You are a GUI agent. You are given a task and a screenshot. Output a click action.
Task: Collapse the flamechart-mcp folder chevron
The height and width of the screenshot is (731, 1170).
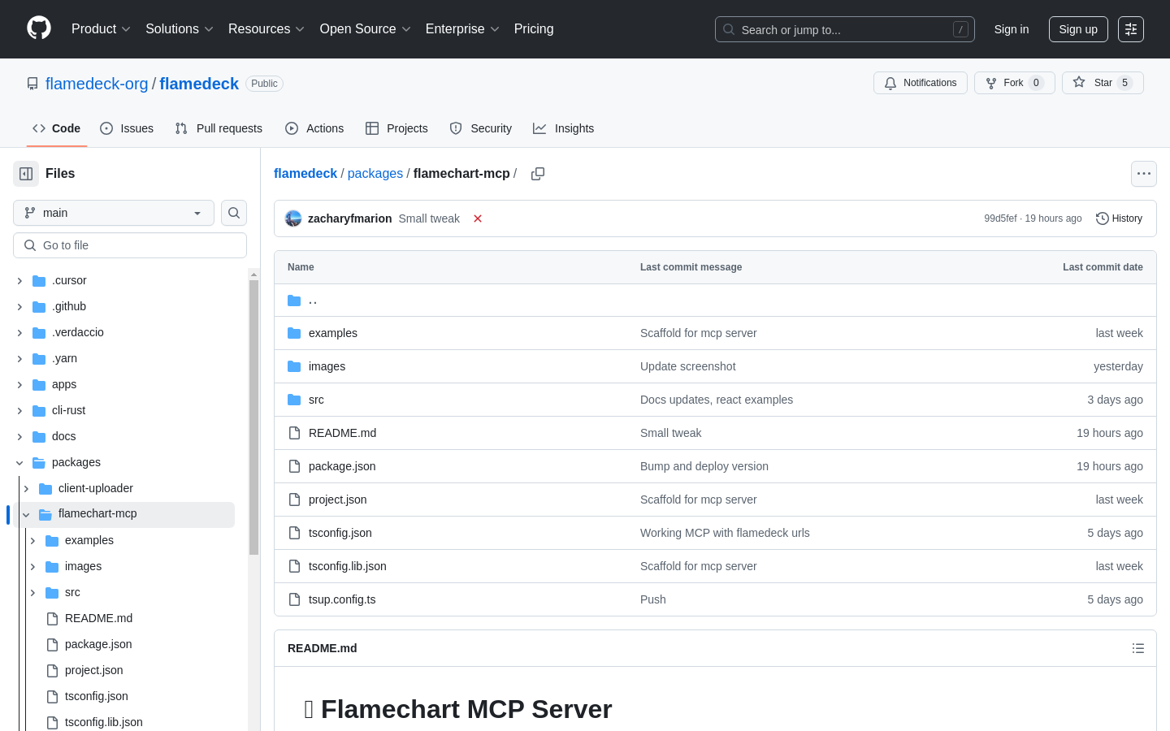point(26,515)
